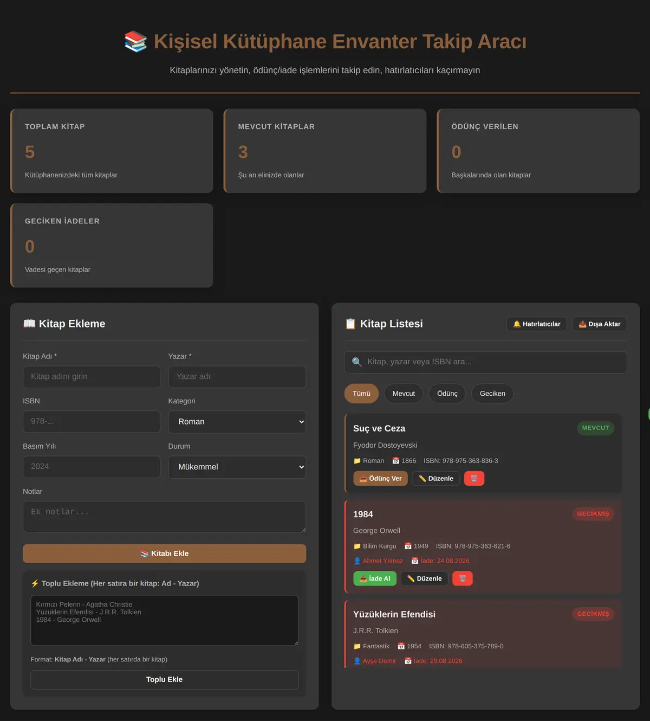Delete the Suç ve Ceza book
The image size is (650, 721).
[474, 479]
